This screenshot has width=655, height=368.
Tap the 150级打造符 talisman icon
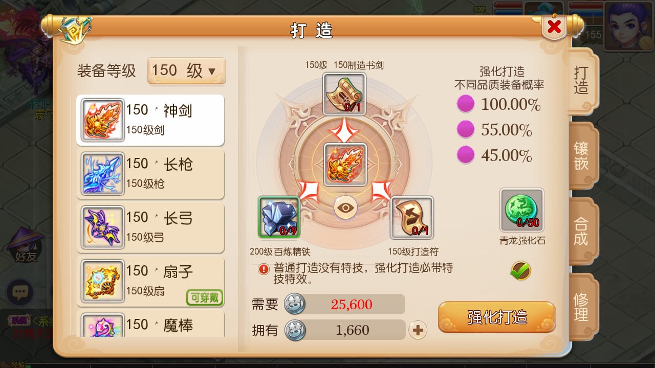tap(412, 217)
